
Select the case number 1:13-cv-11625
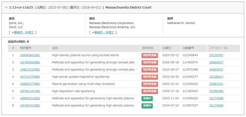[x=21, y=8]
